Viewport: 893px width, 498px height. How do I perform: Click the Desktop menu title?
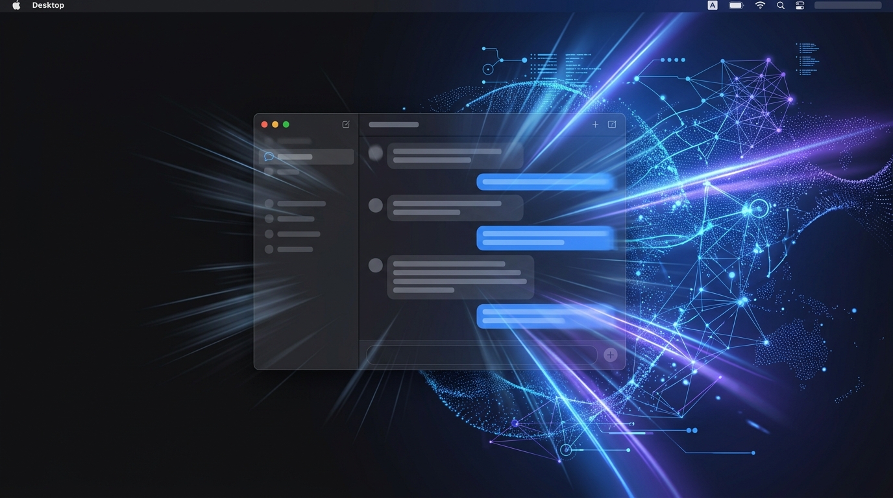[x=48, y=5]
